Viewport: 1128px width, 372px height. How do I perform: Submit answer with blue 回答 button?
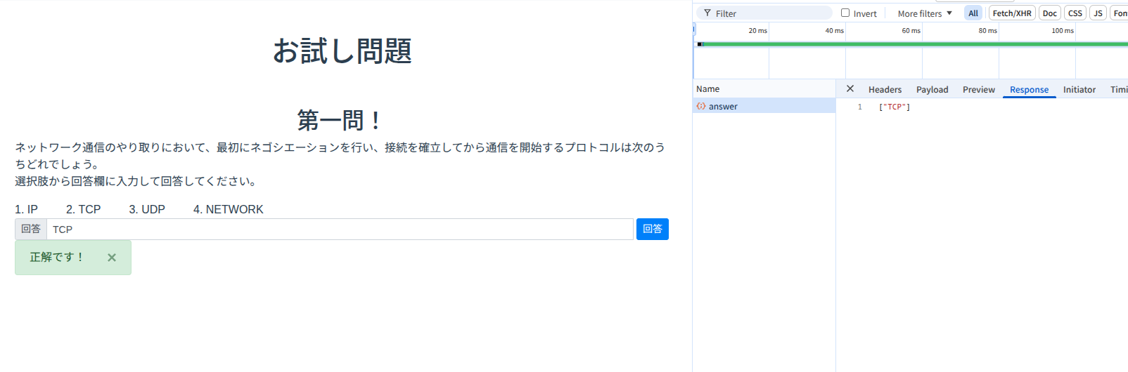pyautogui.click(x=652, y=230)
